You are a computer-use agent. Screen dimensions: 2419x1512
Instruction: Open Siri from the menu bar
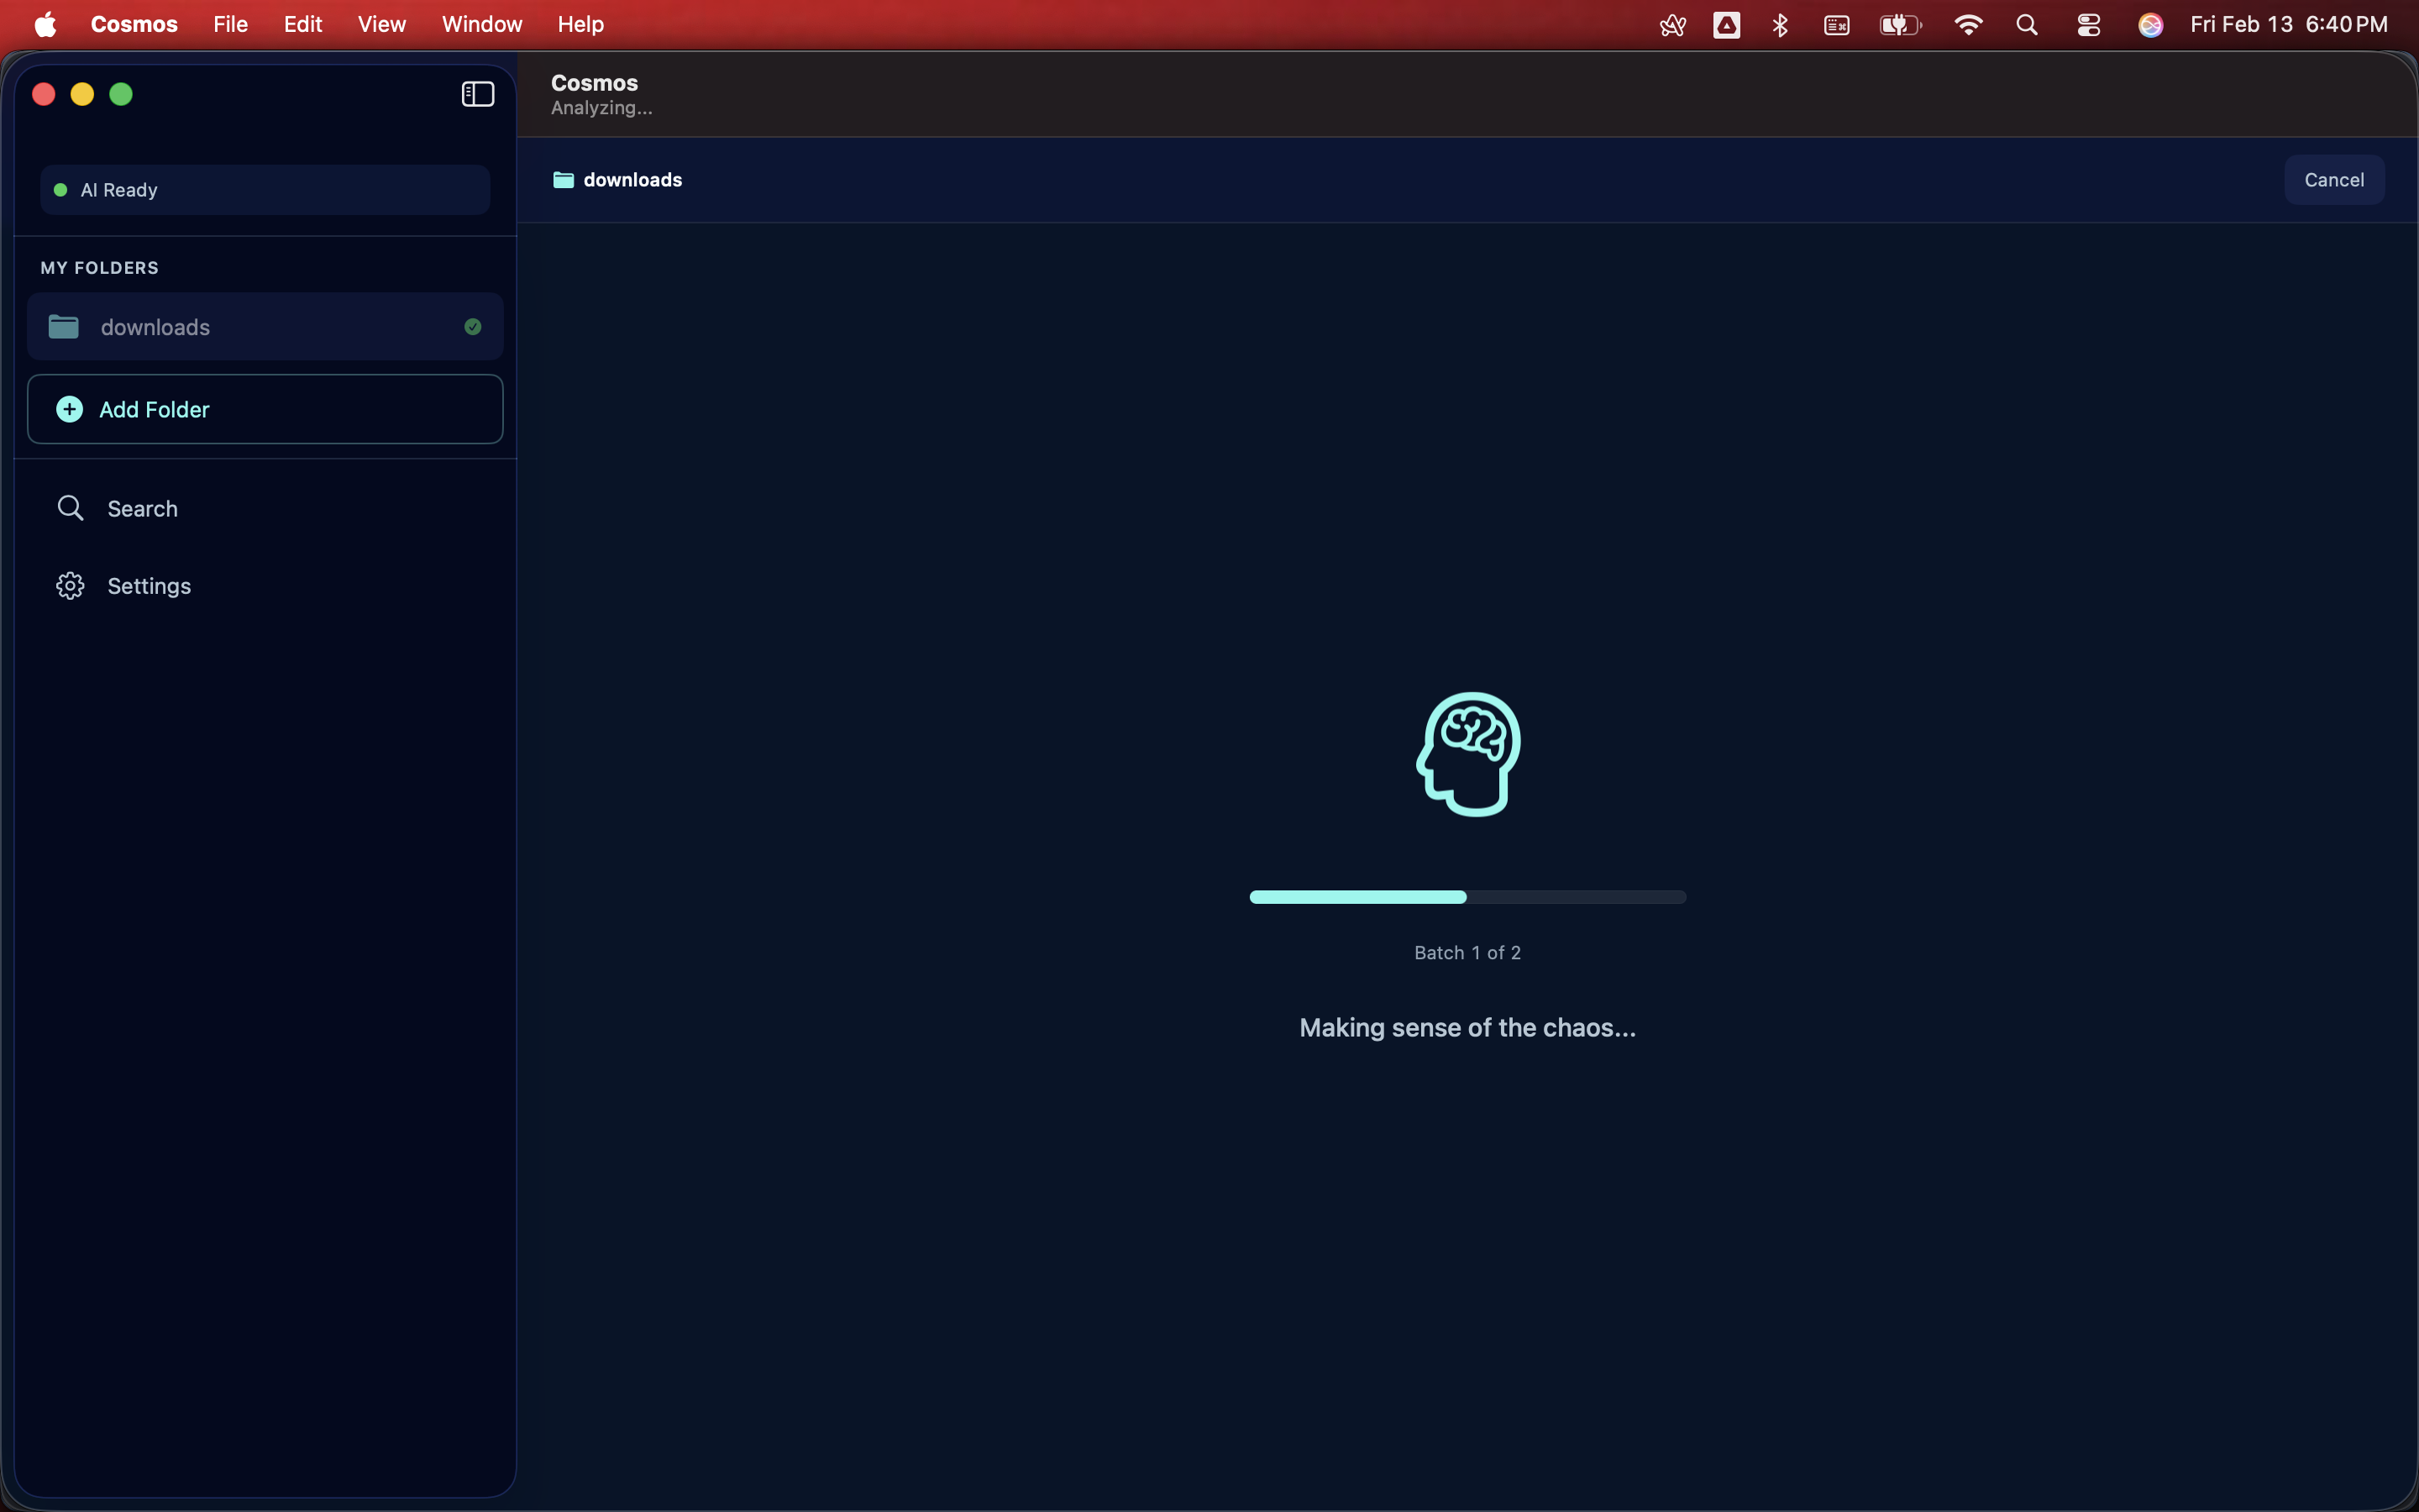click(2150, 24)
